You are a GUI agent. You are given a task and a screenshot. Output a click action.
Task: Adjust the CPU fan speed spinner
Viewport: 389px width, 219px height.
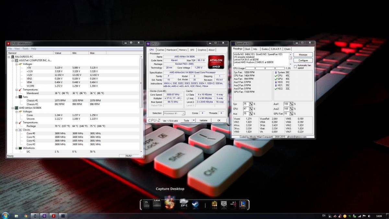point(251,109)
